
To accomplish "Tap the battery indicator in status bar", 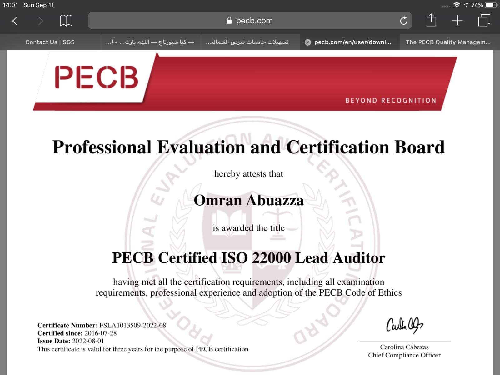I will [x=491, y=5].
